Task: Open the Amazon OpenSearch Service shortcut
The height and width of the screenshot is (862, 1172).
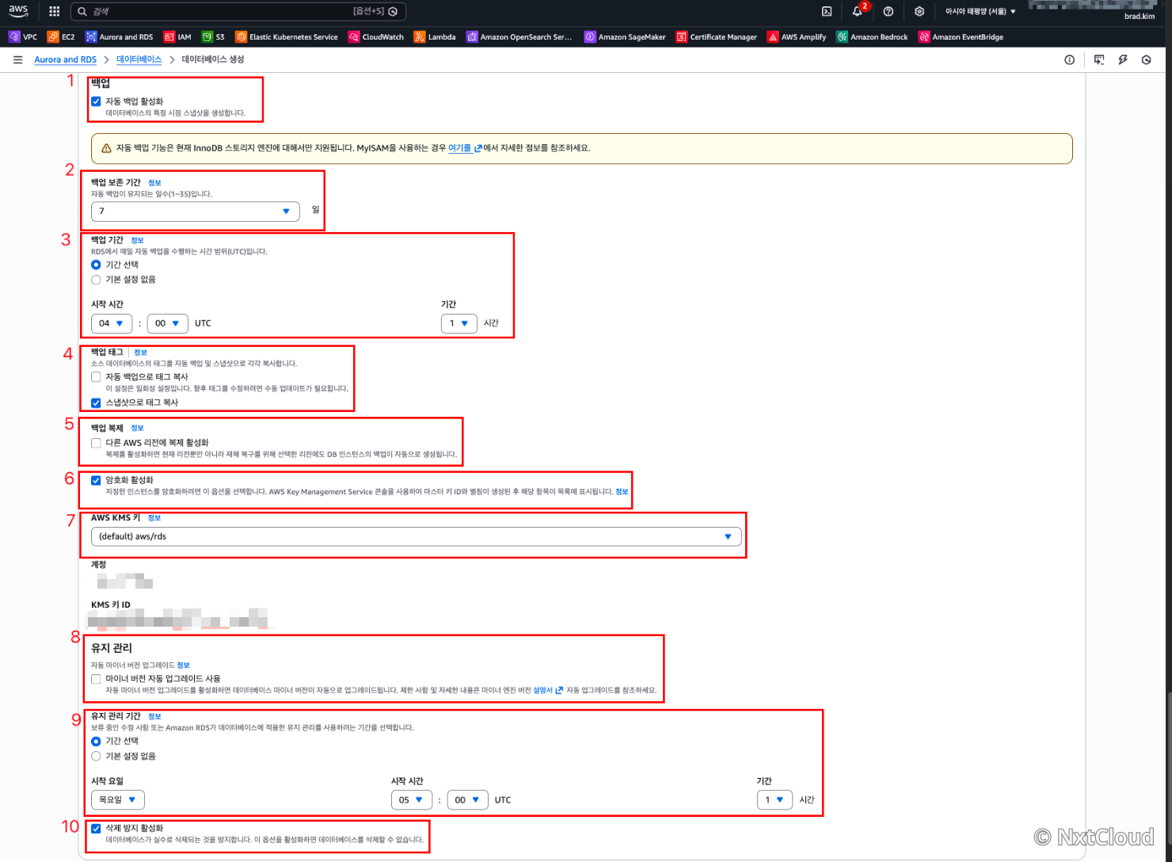Action: pyautogui.click(x=519, y=36)
